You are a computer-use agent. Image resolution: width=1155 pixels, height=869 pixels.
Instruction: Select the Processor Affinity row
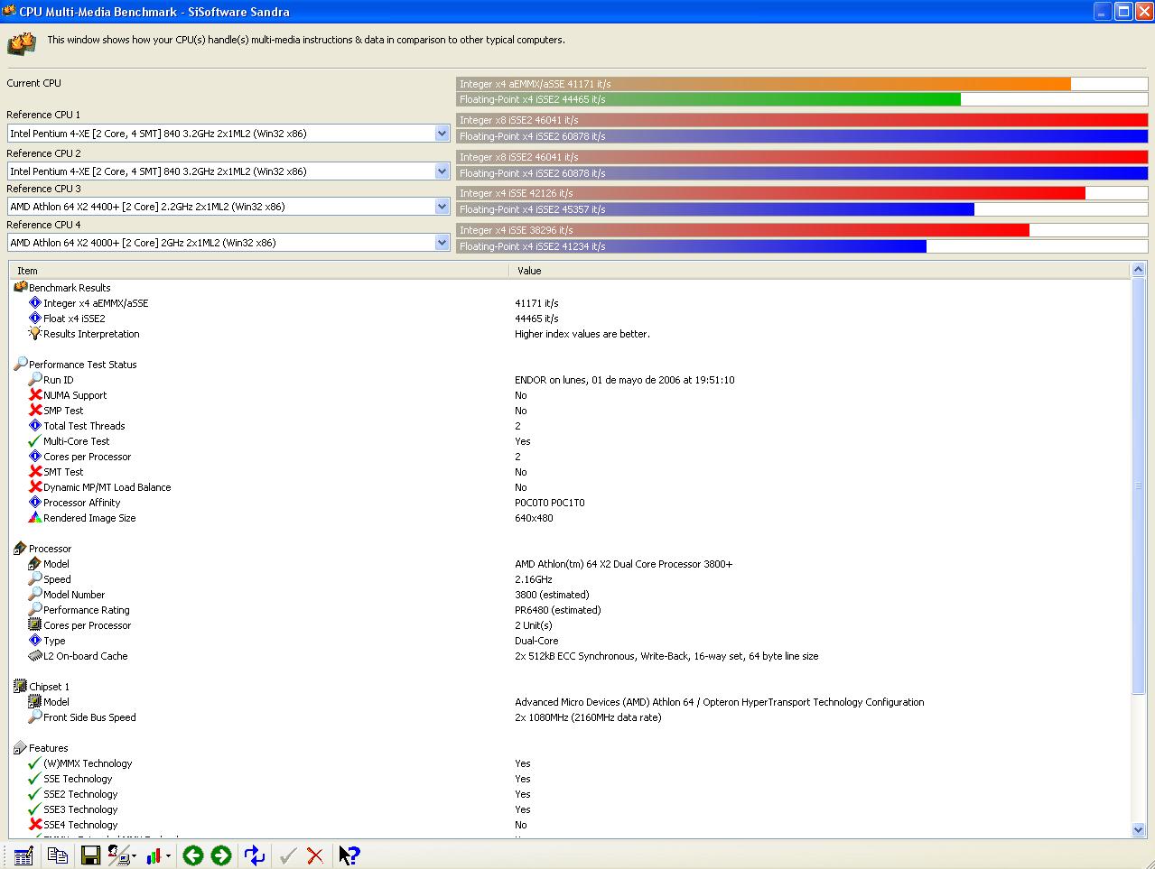click(569, 503)
